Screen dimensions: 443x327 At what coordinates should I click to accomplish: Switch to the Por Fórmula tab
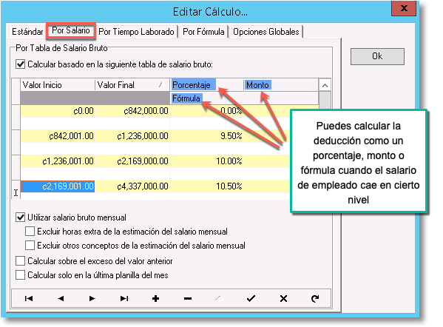203,32
